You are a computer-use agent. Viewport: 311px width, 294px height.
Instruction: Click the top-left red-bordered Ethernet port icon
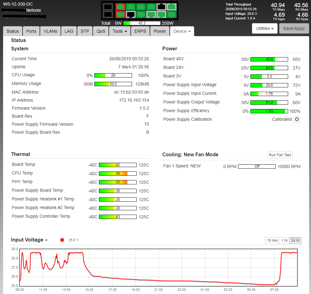pyautogui.click(x=120, y=6)
